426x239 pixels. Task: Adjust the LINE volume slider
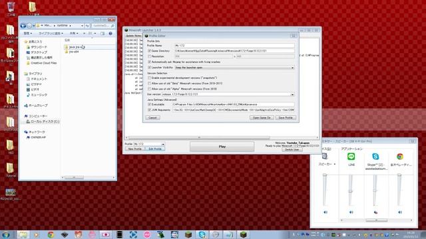coord(351,191)
